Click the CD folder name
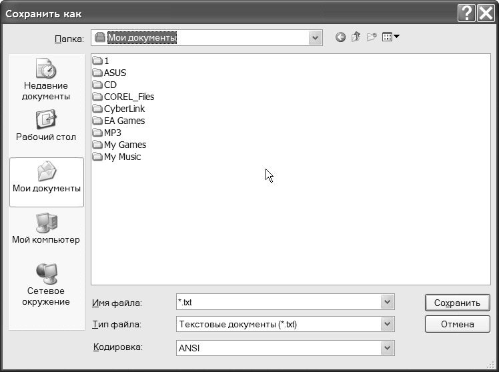 pos(110,85)
